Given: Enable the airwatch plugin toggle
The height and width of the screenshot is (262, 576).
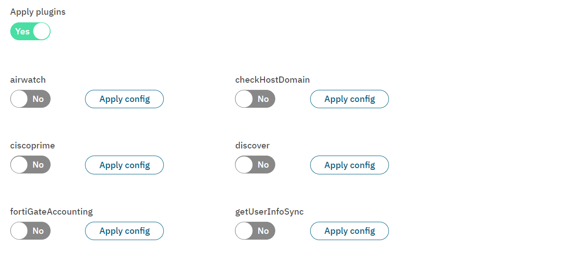Looking at the screenshot, I should 30,99.
